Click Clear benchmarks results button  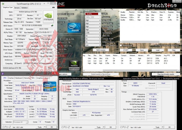(x=166, y=74)
